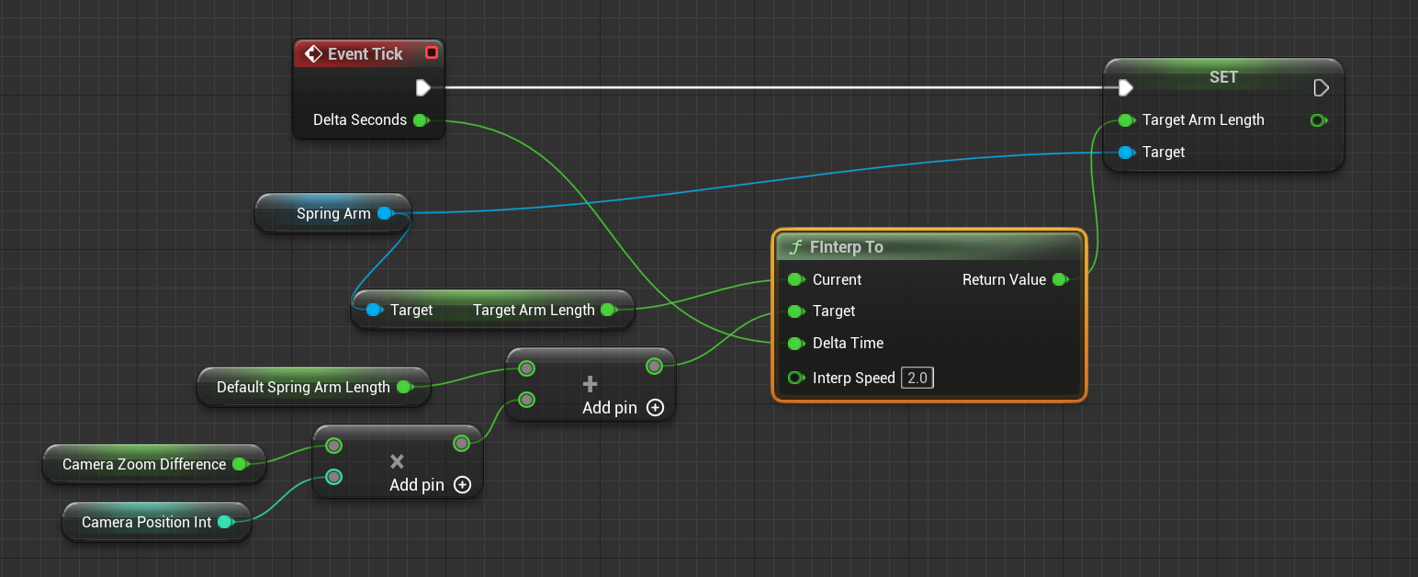Screen dimensions: 1418x577
Task: Click the Return Value output pin
Action: (x=1060, y=279)
